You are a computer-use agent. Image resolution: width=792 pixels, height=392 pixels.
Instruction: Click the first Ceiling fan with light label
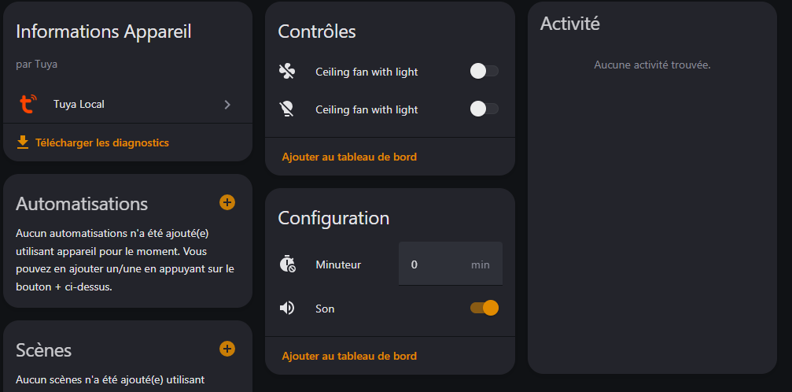[367, 72]
